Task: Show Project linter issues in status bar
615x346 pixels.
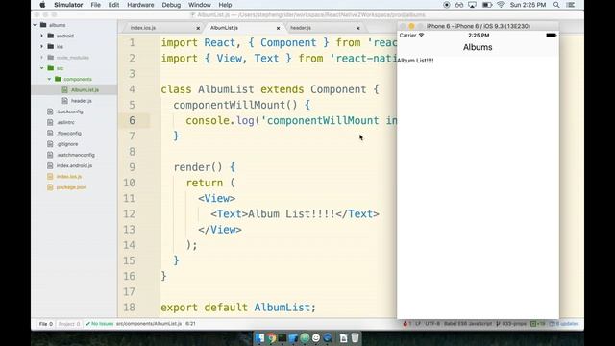Action: point(69,324)
